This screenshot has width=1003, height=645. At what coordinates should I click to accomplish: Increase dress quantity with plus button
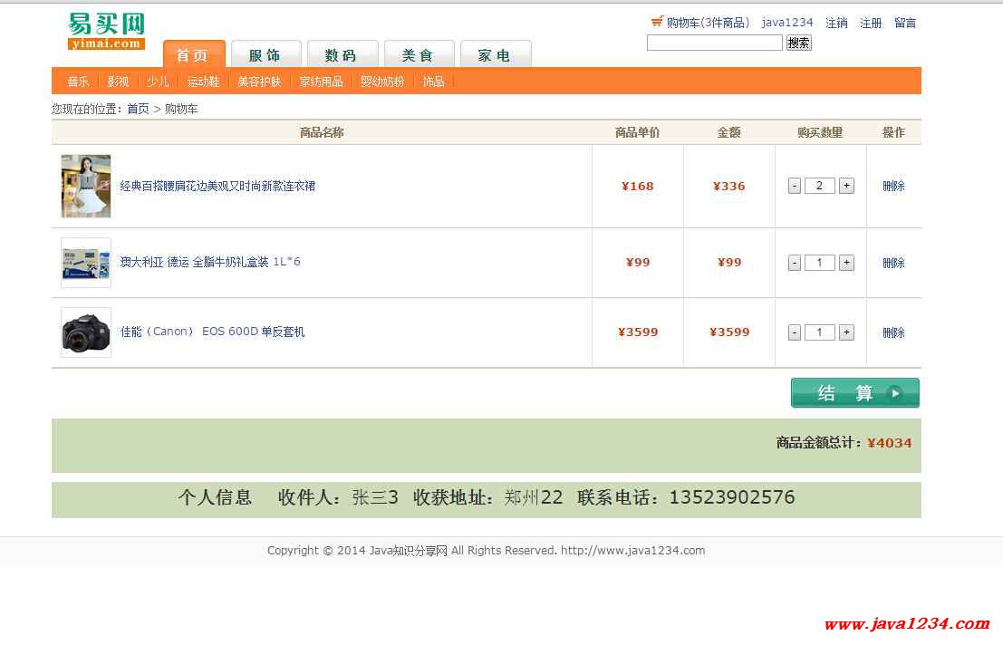(846, 186)
